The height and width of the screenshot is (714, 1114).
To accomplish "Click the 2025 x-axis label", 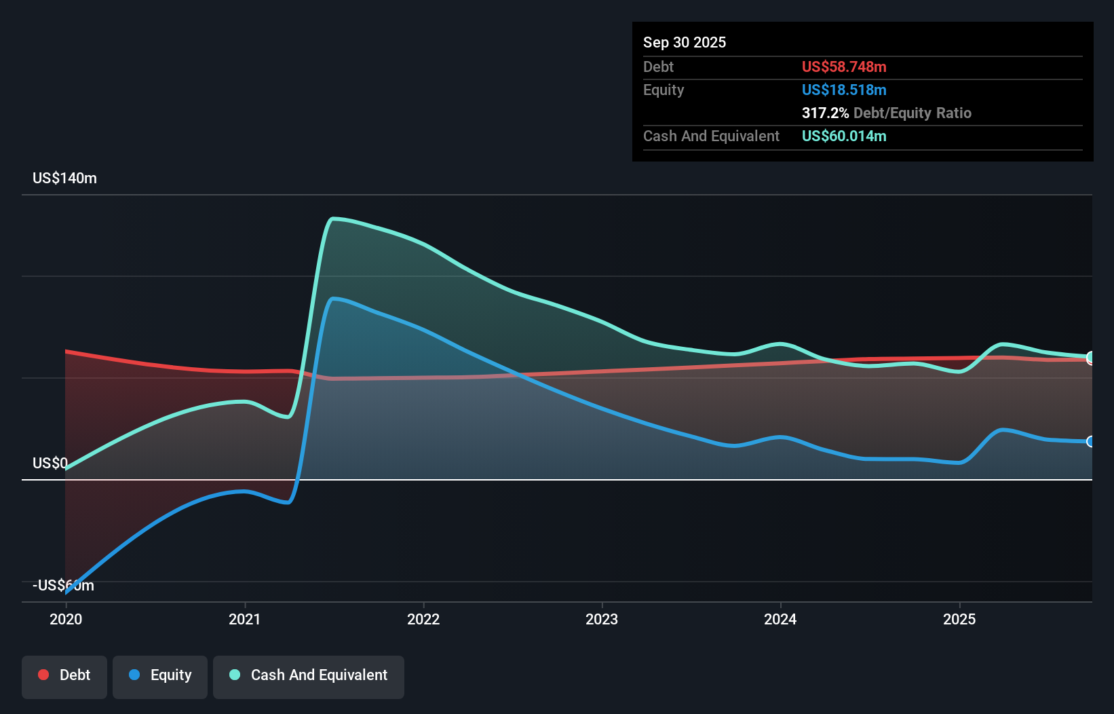I will coord(959,619).
